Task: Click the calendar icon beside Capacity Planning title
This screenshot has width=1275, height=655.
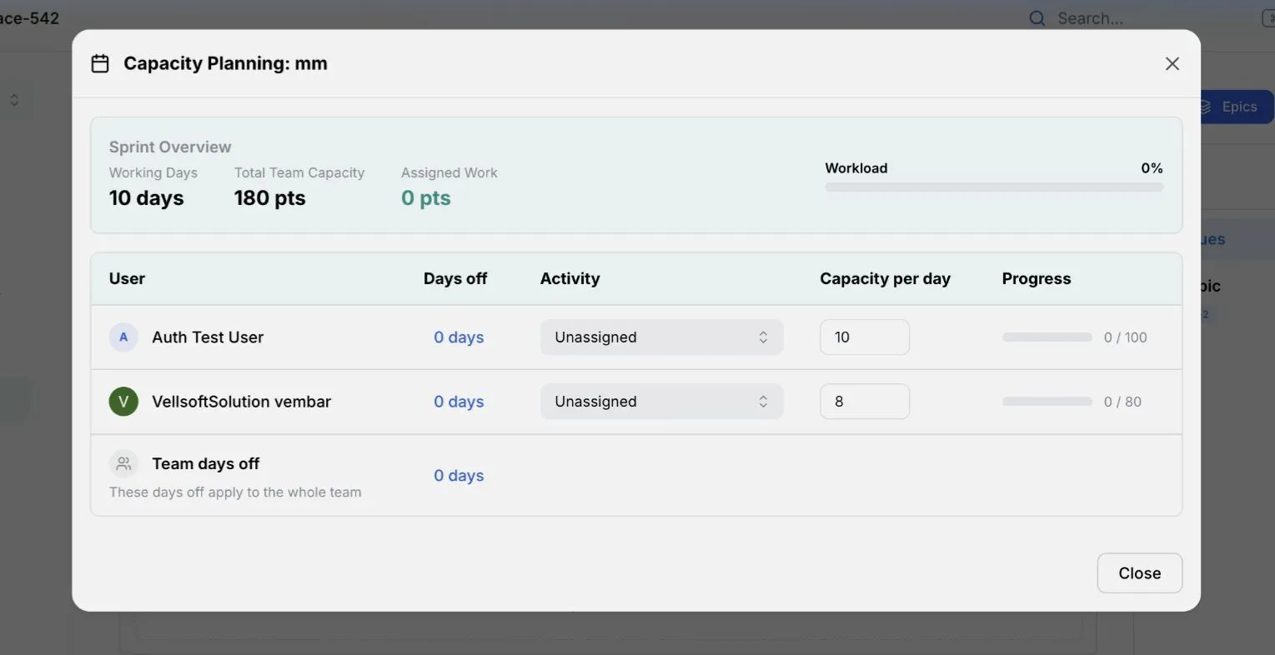Action: [x=100, y=63]
